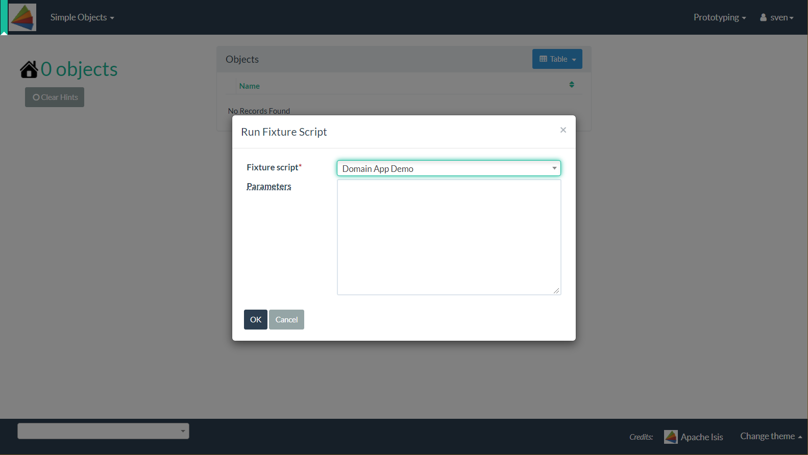Click the Clear Hints button
808x455 pixels.
pyautogui.click(x=55, y=97)
